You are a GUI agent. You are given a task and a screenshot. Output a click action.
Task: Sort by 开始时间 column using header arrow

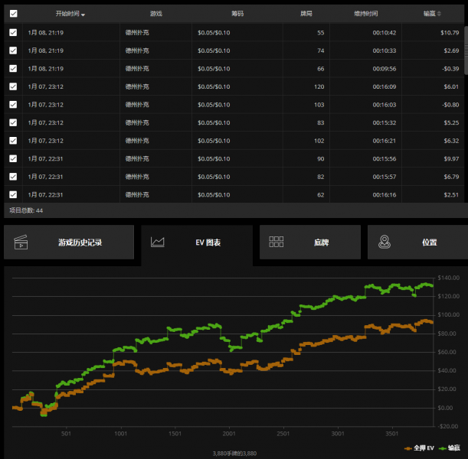tap(83, 15)
